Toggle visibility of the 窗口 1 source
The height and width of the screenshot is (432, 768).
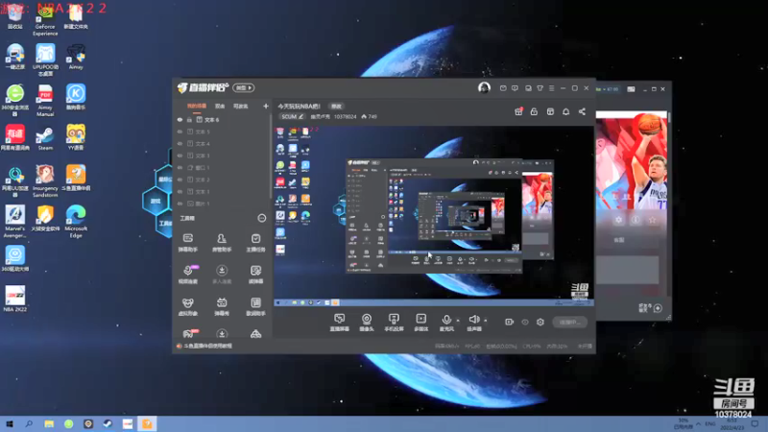180,167
